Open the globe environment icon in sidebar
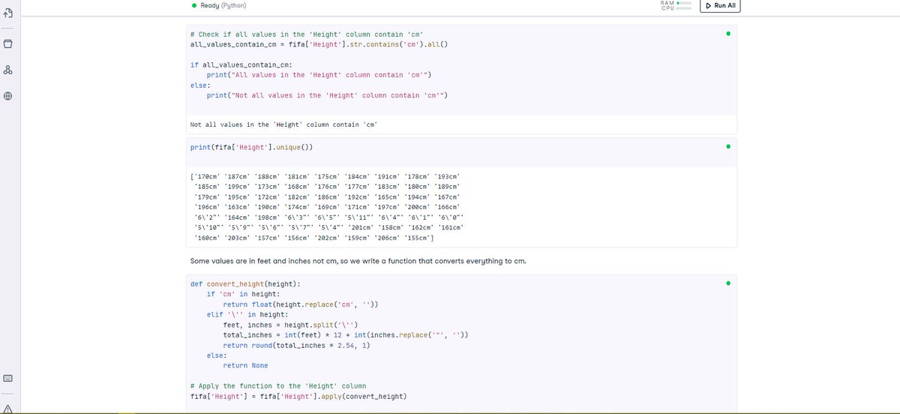900x414 pixels. 7,97
